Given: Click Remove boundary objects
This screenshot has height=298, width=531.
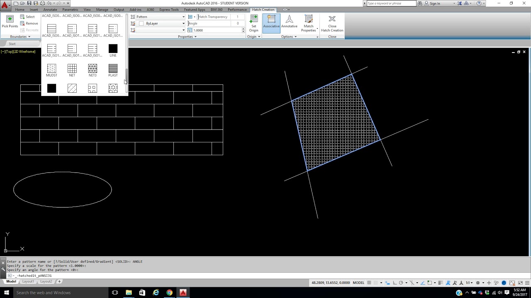Looking at the screenshot, I should click(x=29, y=24).
